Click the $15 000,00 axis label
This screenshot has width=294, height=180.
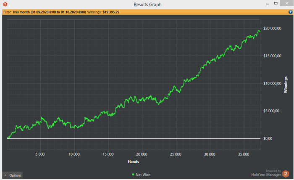(x=272, y=56)
